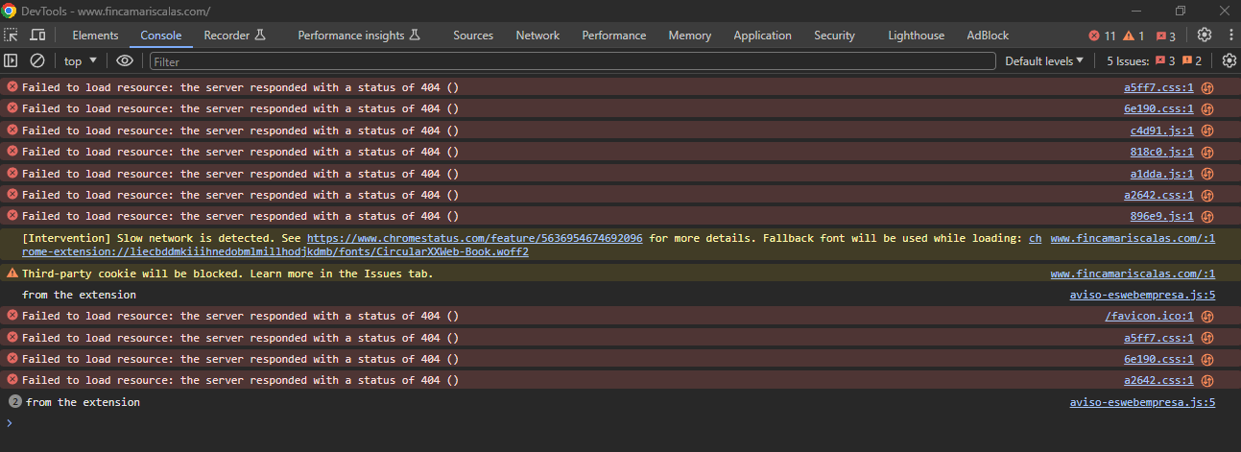Click the orange icon next to /favicon.ico:1
This screenshot has width=1241, height=452.
click(1208, 316)
